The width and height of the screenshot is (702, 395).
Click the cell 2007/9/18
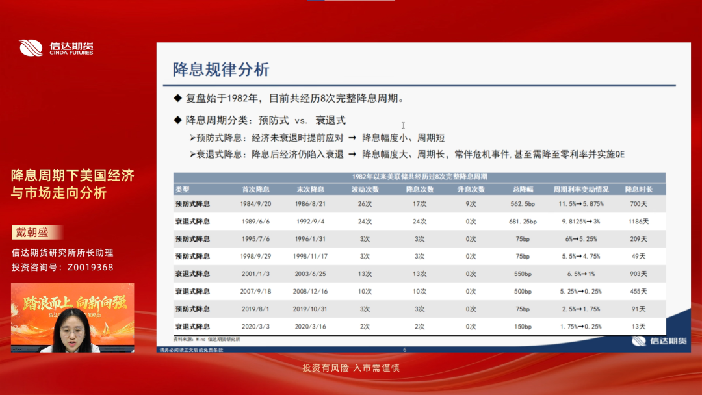[255, 291]
